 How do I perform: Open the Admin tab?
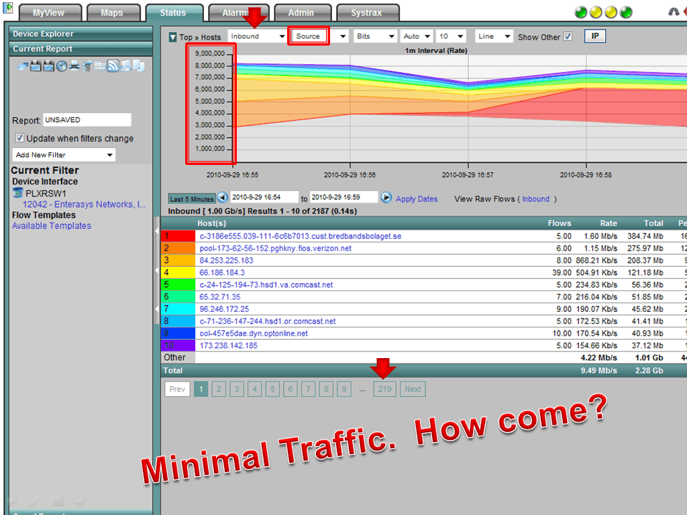click(x=301, y=13)
